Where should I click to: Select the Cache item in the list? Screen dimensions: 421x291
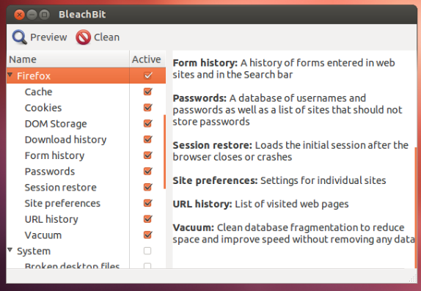(x=38, y=92)
